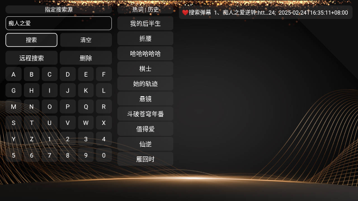Tap letter key D

(67, 74)
